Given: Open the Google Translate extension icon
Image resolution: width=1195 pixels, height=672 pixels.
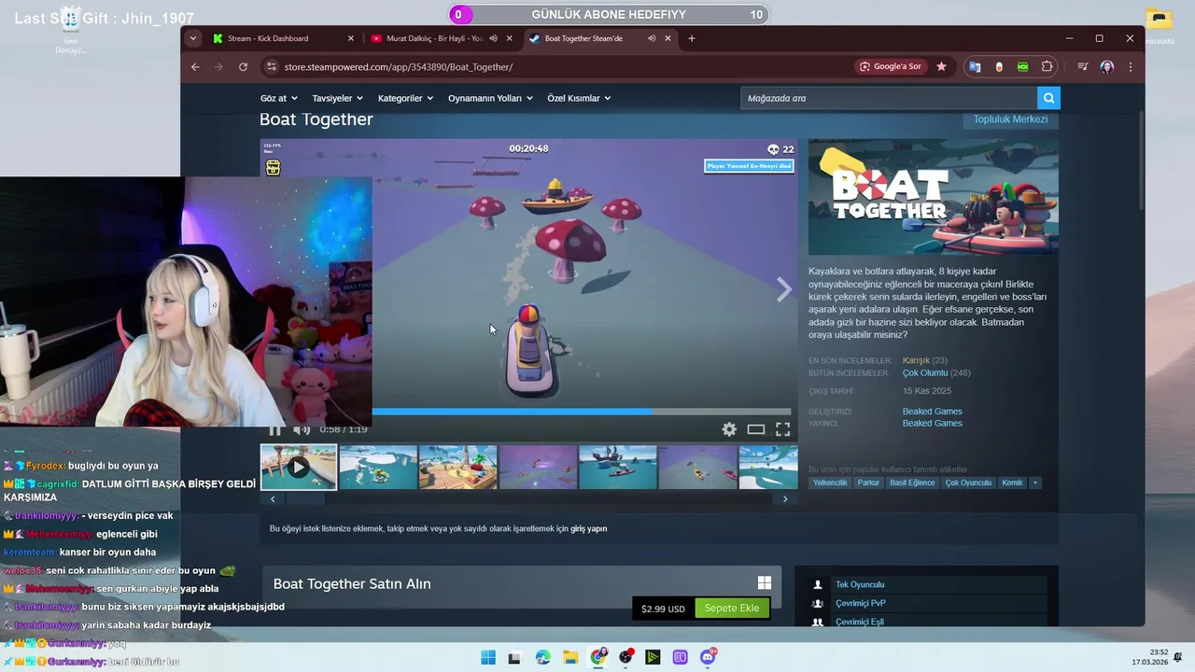Looking at the screenshot, I should click(x=975, y=67).
